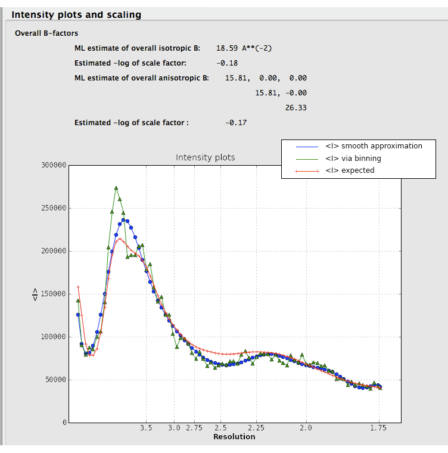Select the anisotropic B value 26.33
The width and height of the screenshot is (448, 453).
[x=295, y=108]
